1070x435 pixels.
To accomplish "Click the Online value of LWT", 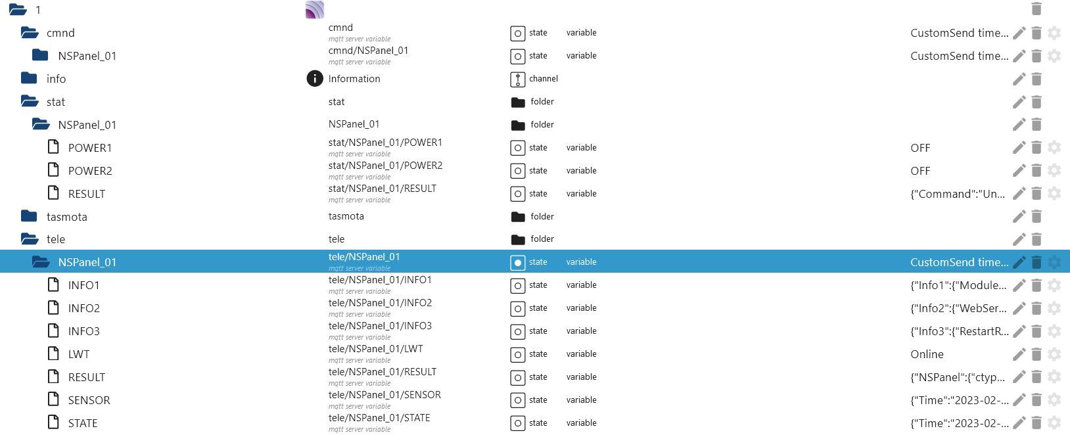I will click(x=927, y=354).
